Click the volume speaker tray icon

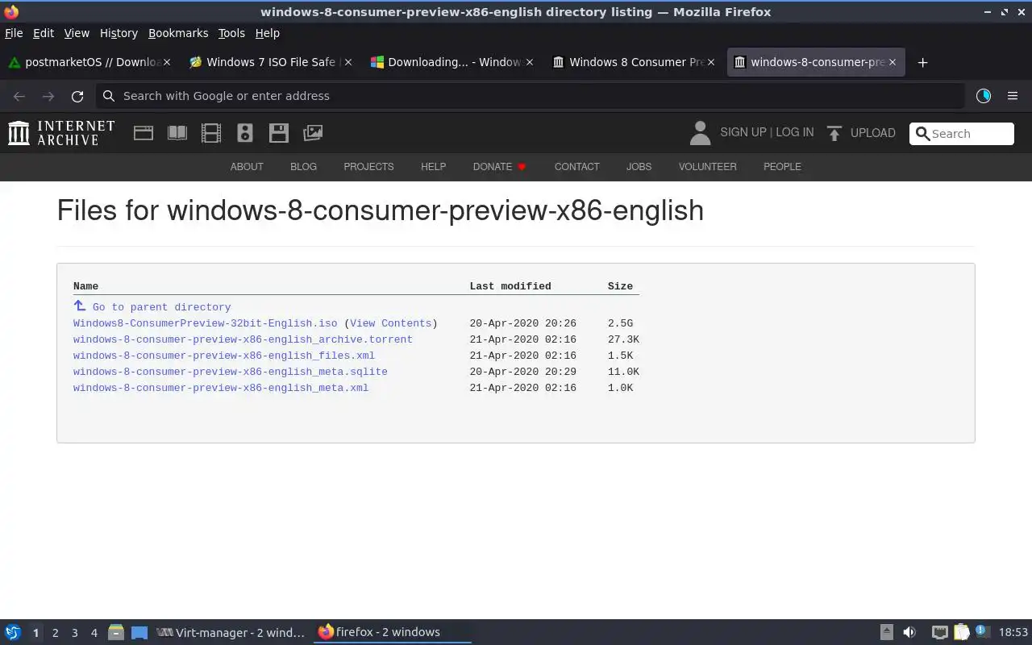tap(909, 632)
